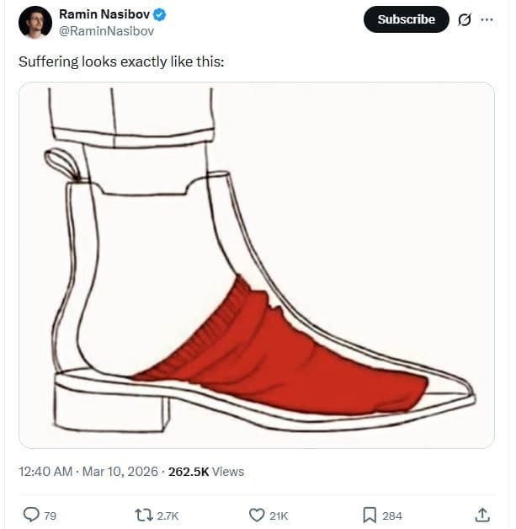This screenshot has height=529, width=516.
Task: Click the 284 bookmarks count
Action: click(x=392, y=516)
